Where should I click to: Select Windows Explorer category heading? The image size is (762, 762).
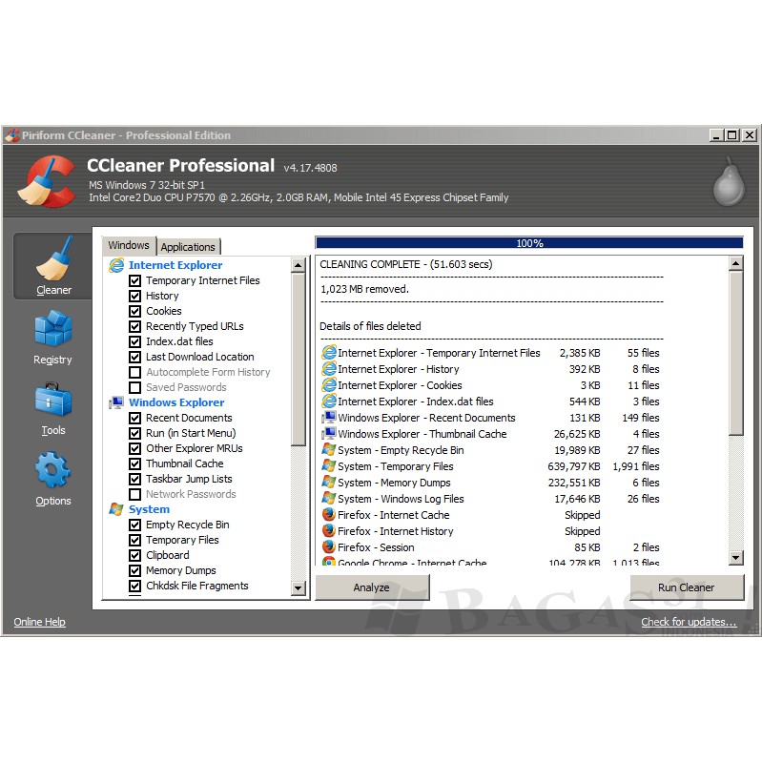[176, 402]
